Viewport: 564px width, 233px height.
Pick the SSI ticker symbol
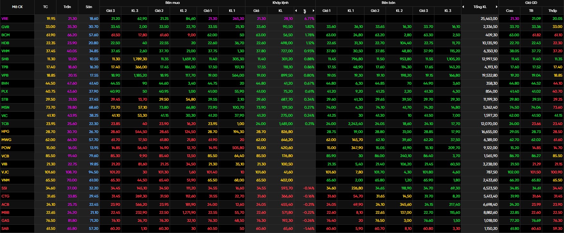click(4, 188)
